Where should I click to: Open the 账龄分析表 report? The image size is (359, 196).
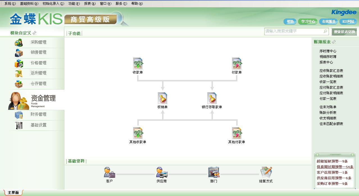coord(328,113)
